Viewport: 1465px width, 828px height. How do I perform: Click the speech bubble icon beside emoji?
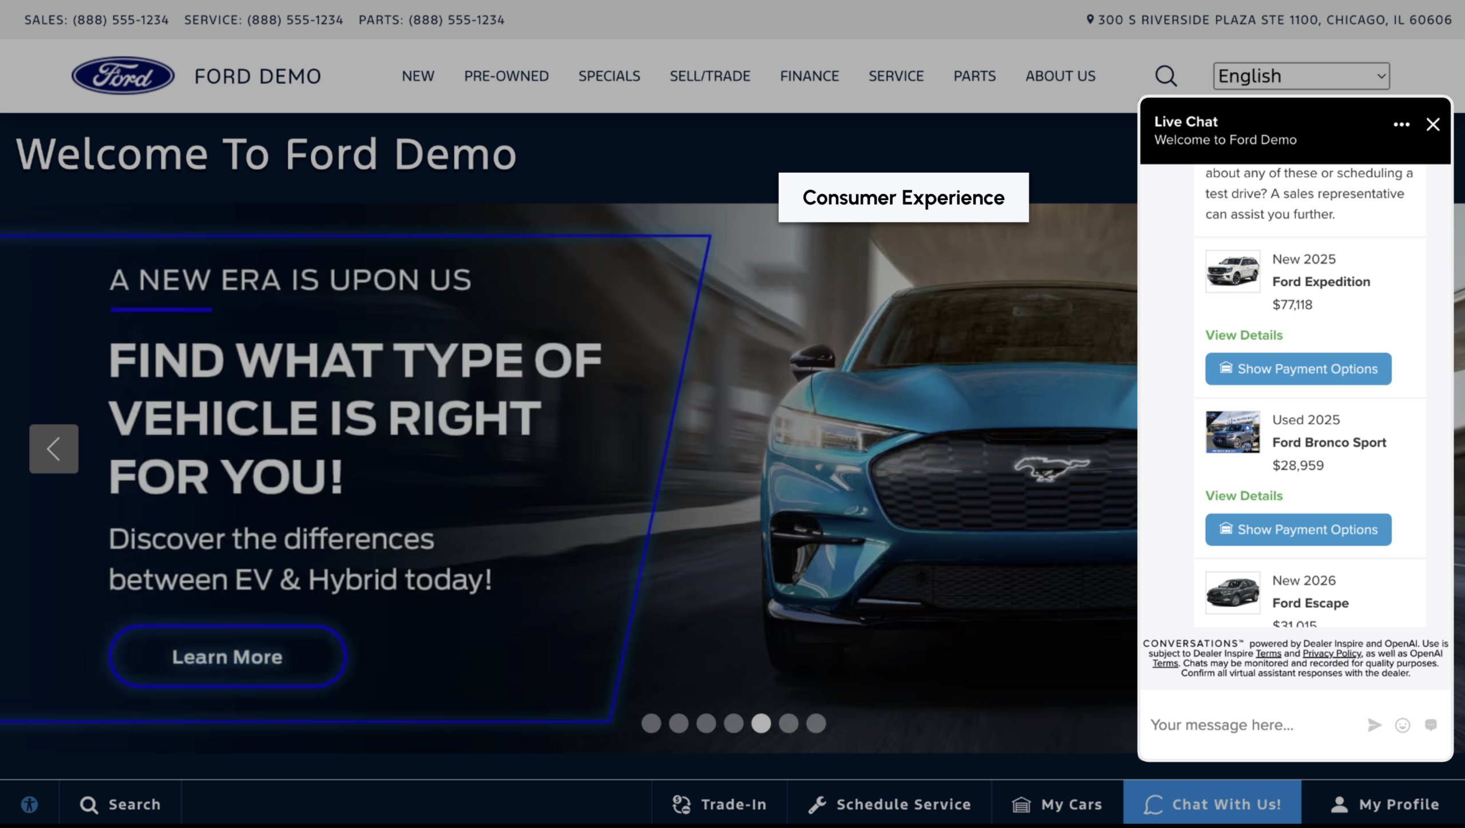click(x=1431, y=725)
